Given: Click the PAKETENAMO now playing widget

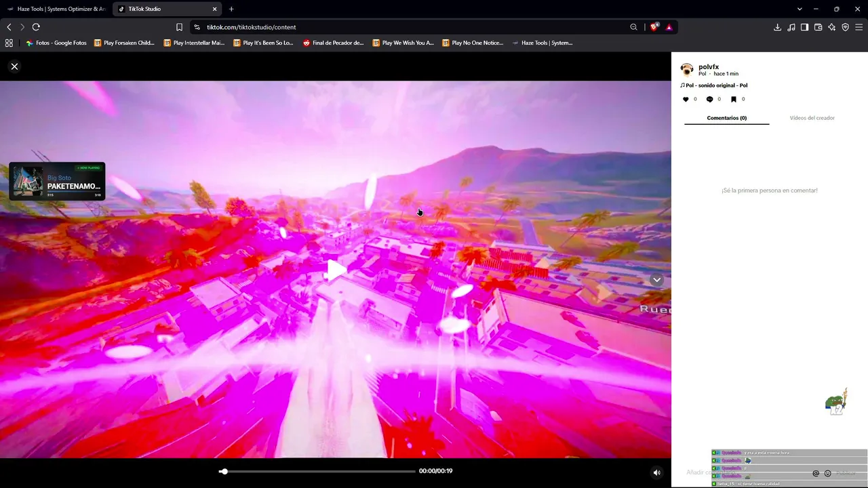Looking at the screenshot, I should 57,182.
